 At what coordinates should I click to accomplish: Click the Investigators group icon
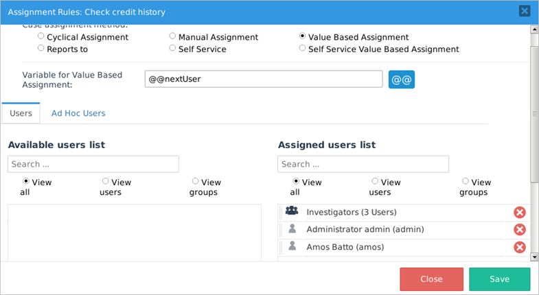point(292,212)
